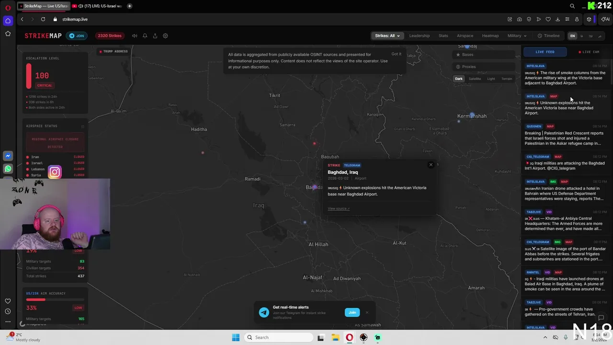This screenshot has height=345, width=613.
Task: Click the Opera icon in taskbar
Action: coord(349,337)
